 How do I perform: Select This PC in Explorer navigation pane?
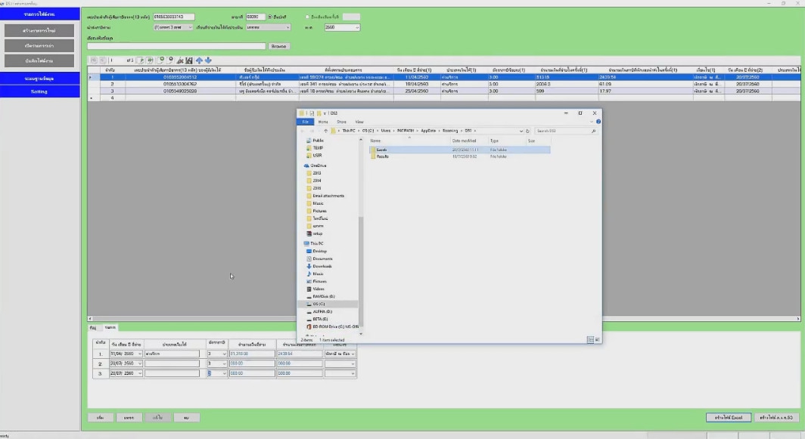tap(317, 243)
